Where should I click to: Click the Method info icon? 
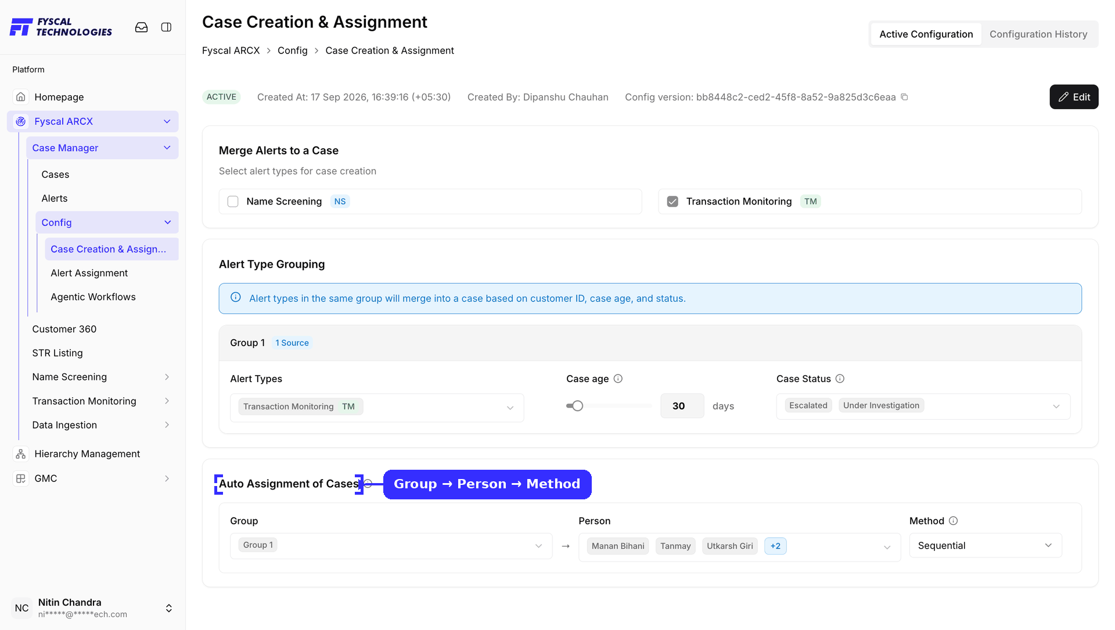953,521
